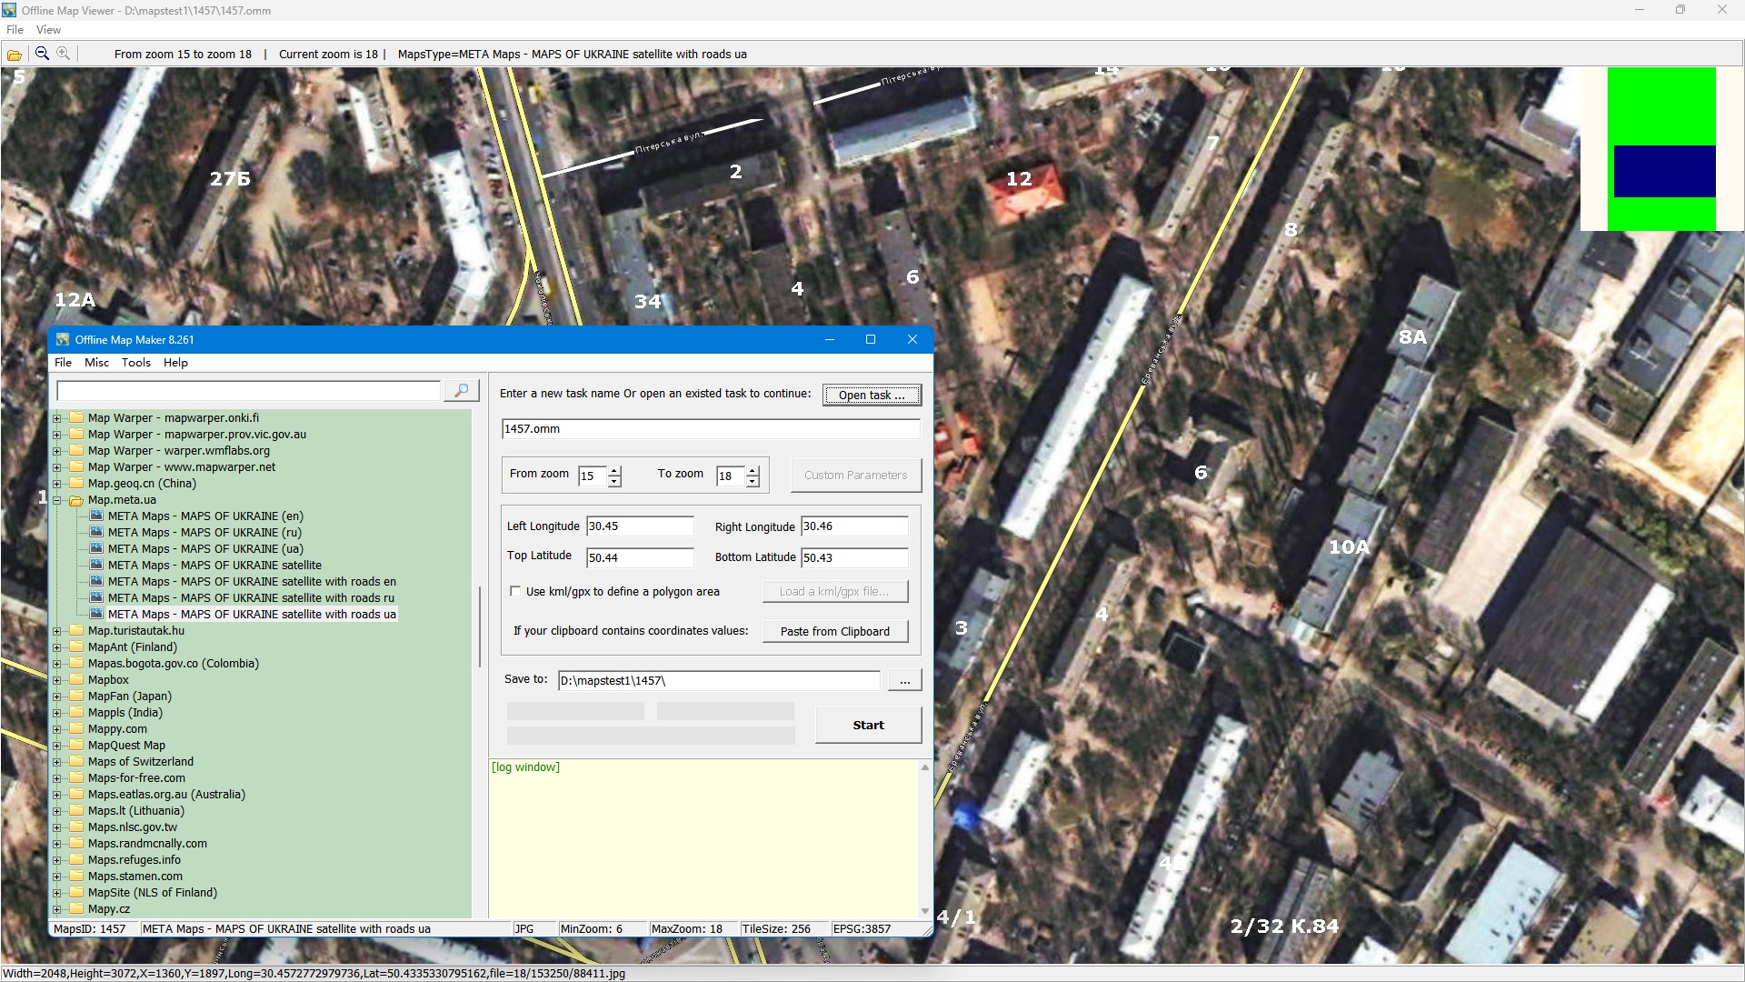Click the zoom out magnifier icon
This screenshot has width=1745, height=982.
click(x=42, y=54)
